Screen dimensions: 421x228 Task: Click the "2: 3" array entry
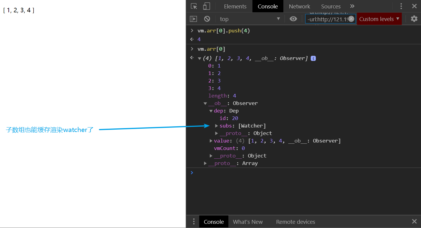coord(214,81)
